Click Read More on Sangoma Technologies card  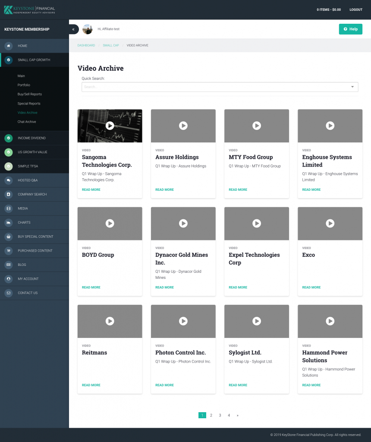point(91,190)
